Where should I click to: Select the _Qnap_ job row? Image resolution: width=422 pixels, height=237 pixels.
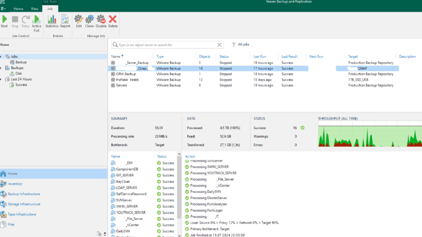pyautogui.click(x=253, y=68)
